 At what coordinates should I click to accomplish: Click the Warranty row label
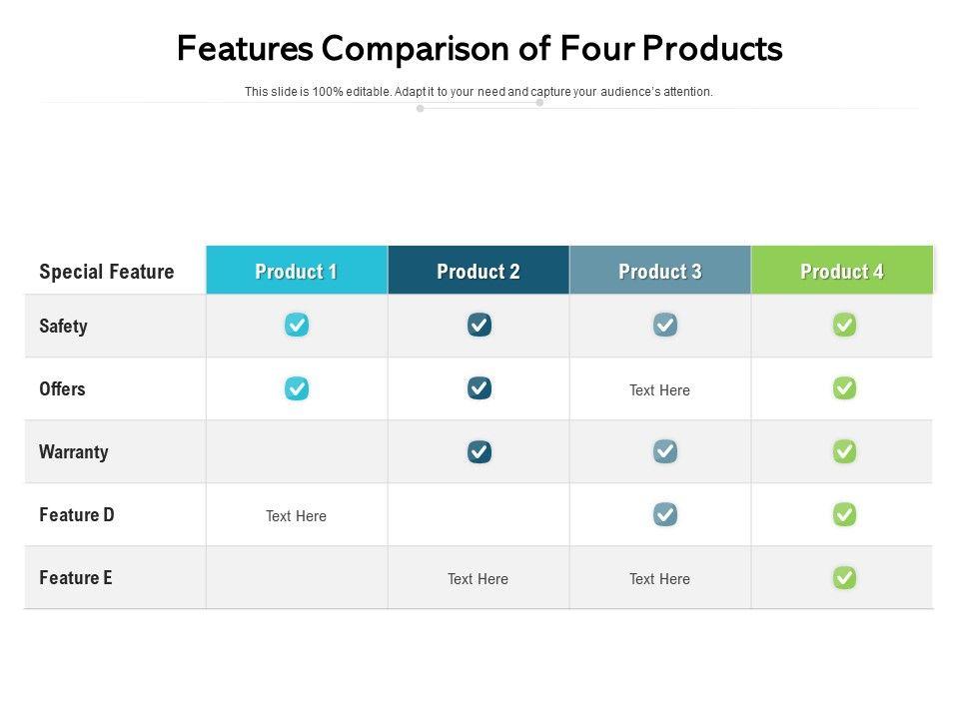(x=74, y=452)
